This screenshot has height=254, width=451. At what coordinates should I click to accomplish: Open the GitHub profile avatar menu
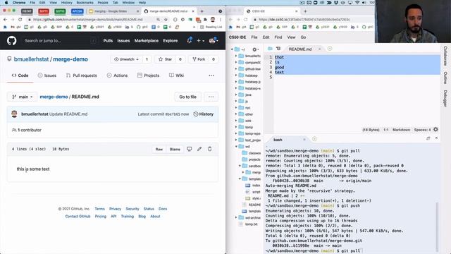pyautogui.click(x=214, y=41)
